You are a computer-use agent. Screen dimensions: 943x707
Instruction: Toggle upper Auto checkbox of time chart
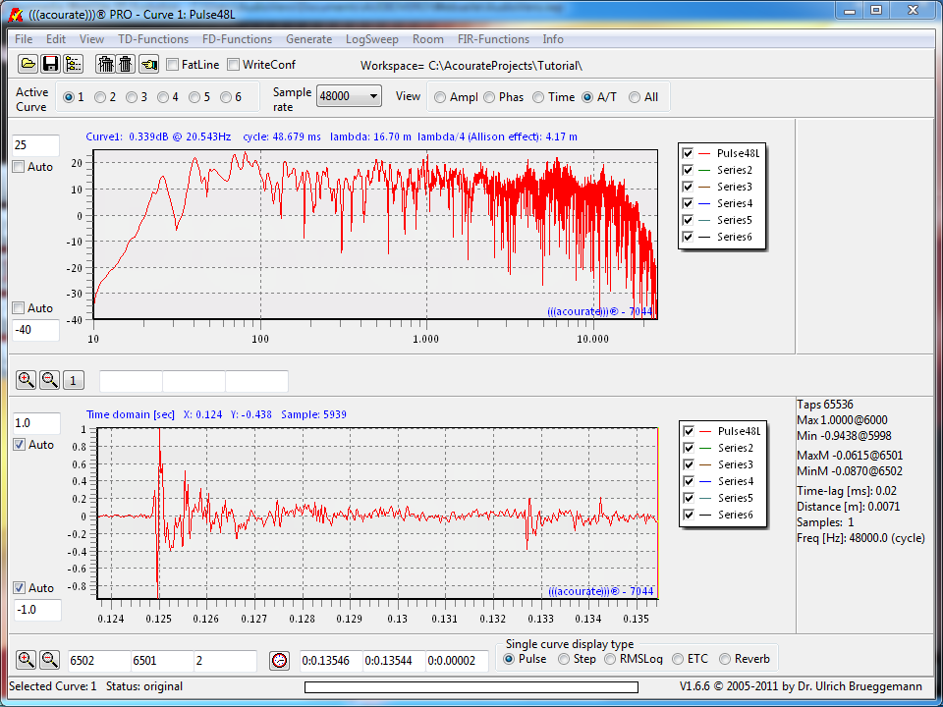point(19,445)
